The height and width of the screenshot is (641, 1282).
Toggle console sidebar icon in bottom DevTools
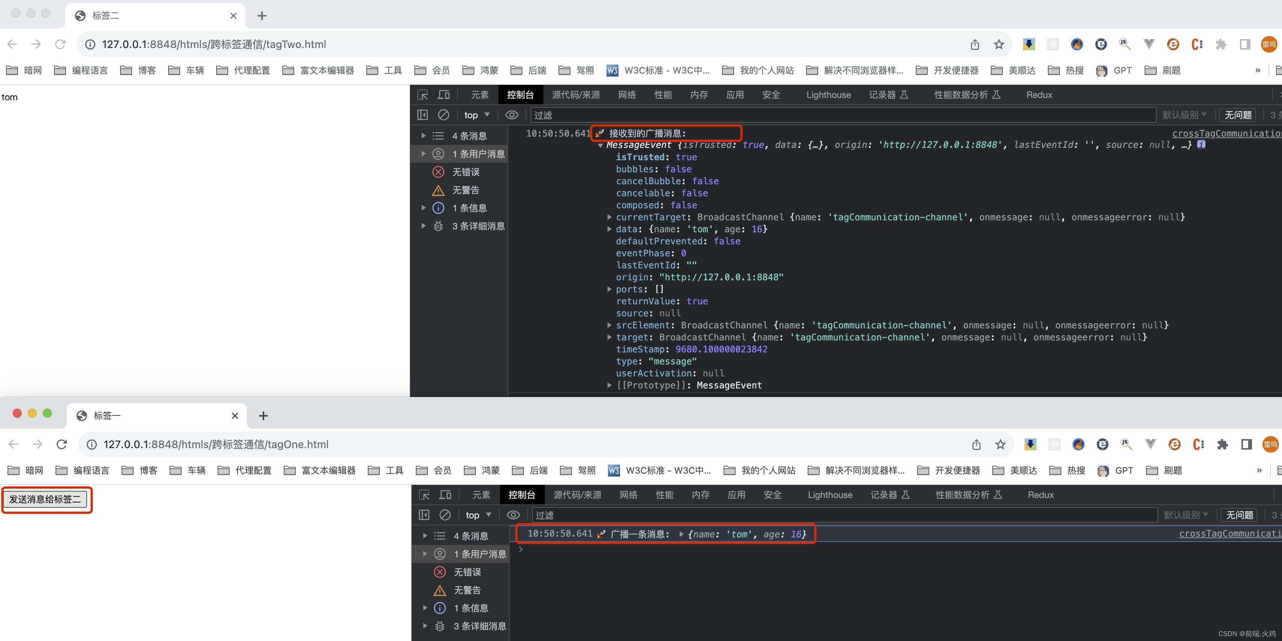(424, 515)
